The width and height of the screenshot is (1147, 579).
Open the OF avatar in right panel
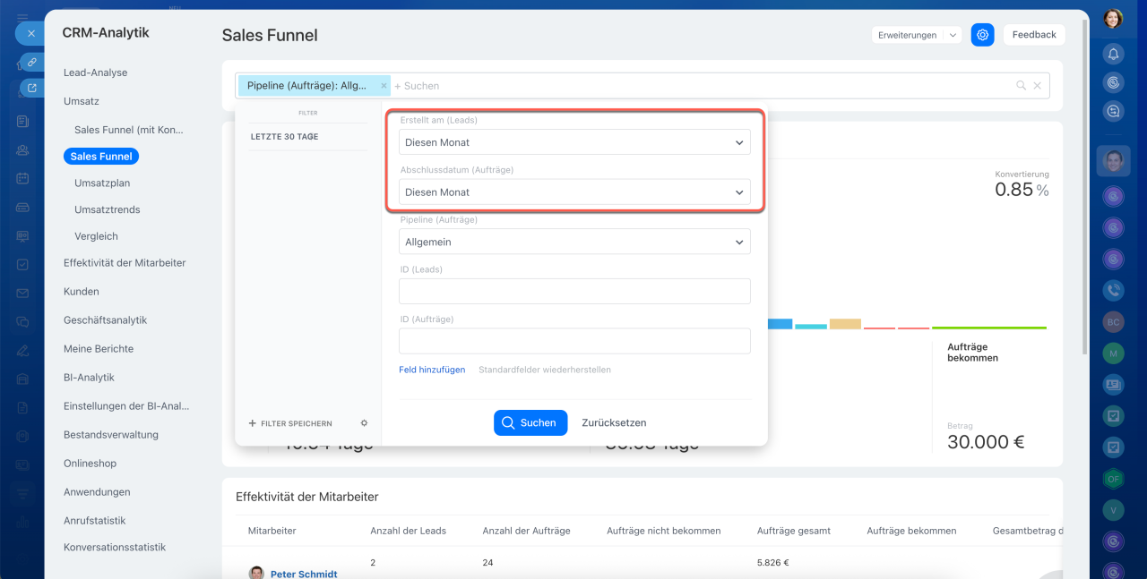[x=1113, y=479]
